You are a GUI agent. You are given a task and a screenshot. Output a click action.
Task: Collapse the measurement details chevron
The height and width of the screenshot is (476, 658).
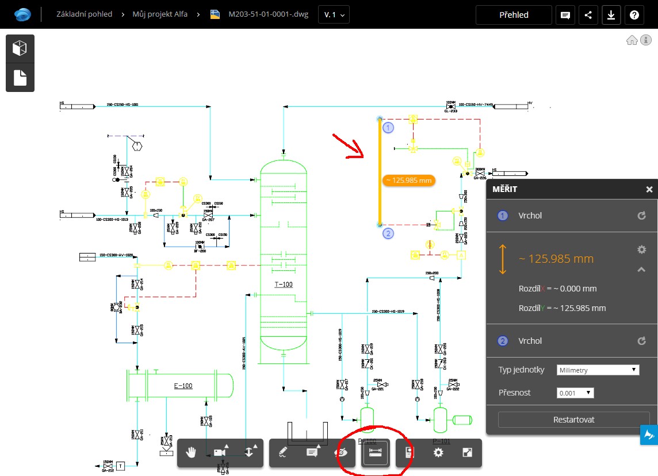(642, 269)
